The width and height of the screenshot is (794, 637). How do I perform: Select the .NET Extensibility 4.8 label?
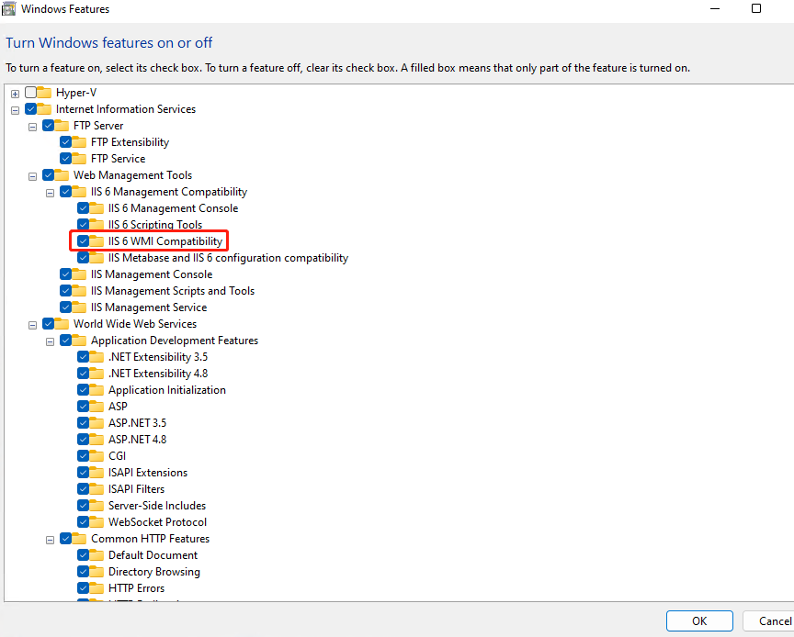pos(158,374)
